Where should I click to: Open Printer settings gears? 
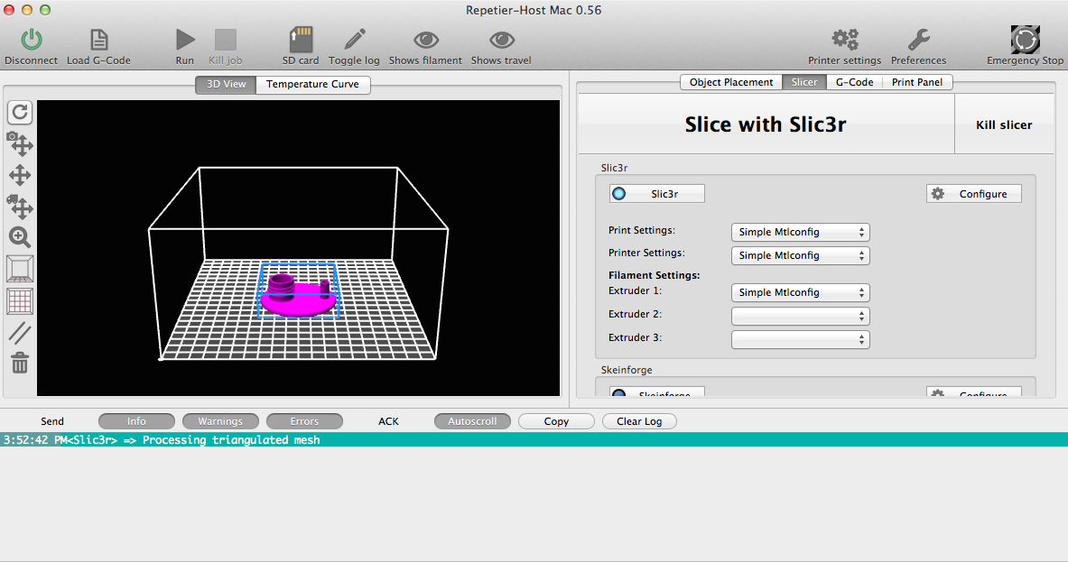[845, 40]
